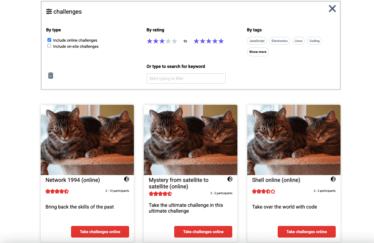Set maximum rating to five stars
374x243 pixels.
pyautogui.click(x=221, y=41)
